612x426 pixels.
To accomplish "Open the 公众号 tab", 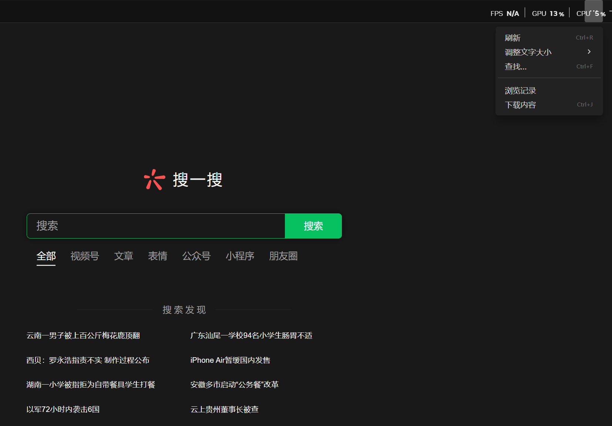I will tap(196, 256).
